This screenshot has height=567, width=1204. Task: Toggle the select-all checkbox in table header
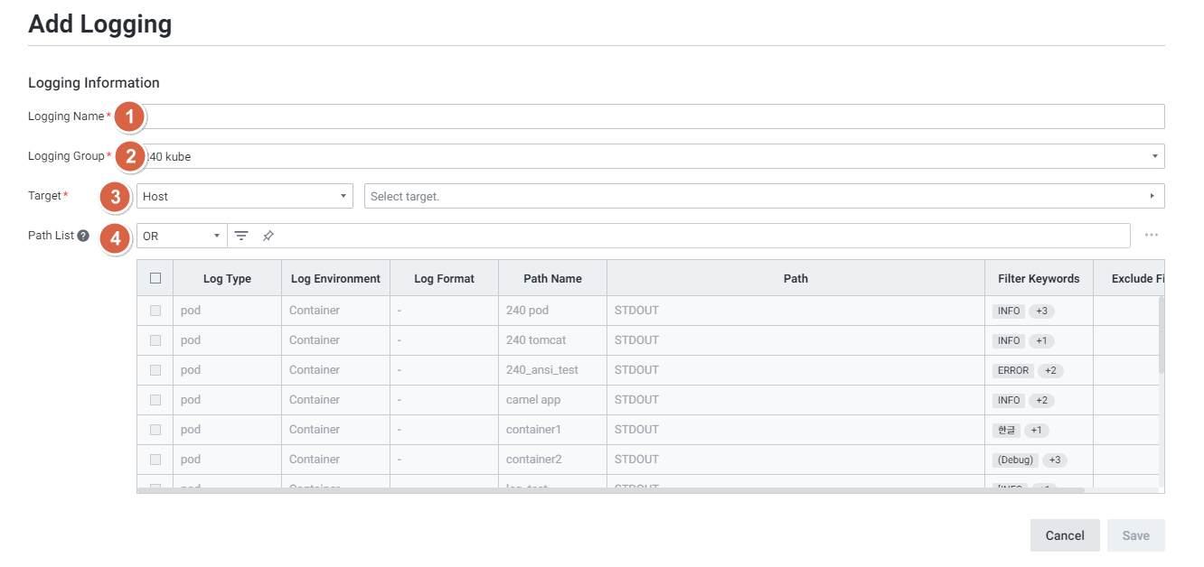tap(155, 278)
